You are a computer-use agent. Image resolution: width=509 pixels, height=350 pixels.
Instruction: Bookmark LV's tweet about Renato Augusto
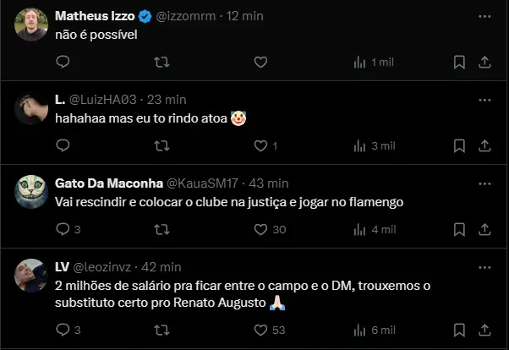(x=459, y=330)
